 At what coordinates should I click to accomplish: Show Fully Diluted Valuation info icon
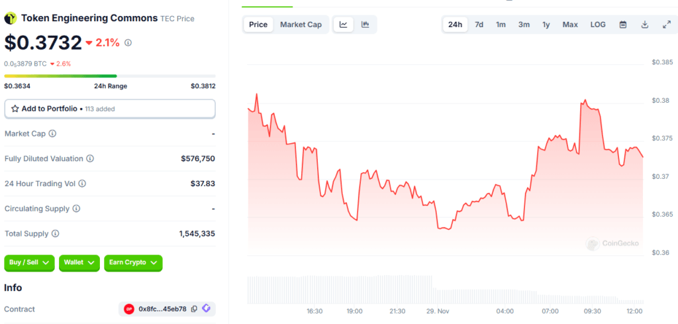pos(90,159)
